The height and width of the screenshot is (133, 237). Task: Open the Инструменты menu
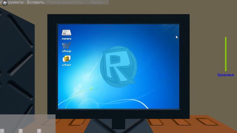click(x=12, y=2)
